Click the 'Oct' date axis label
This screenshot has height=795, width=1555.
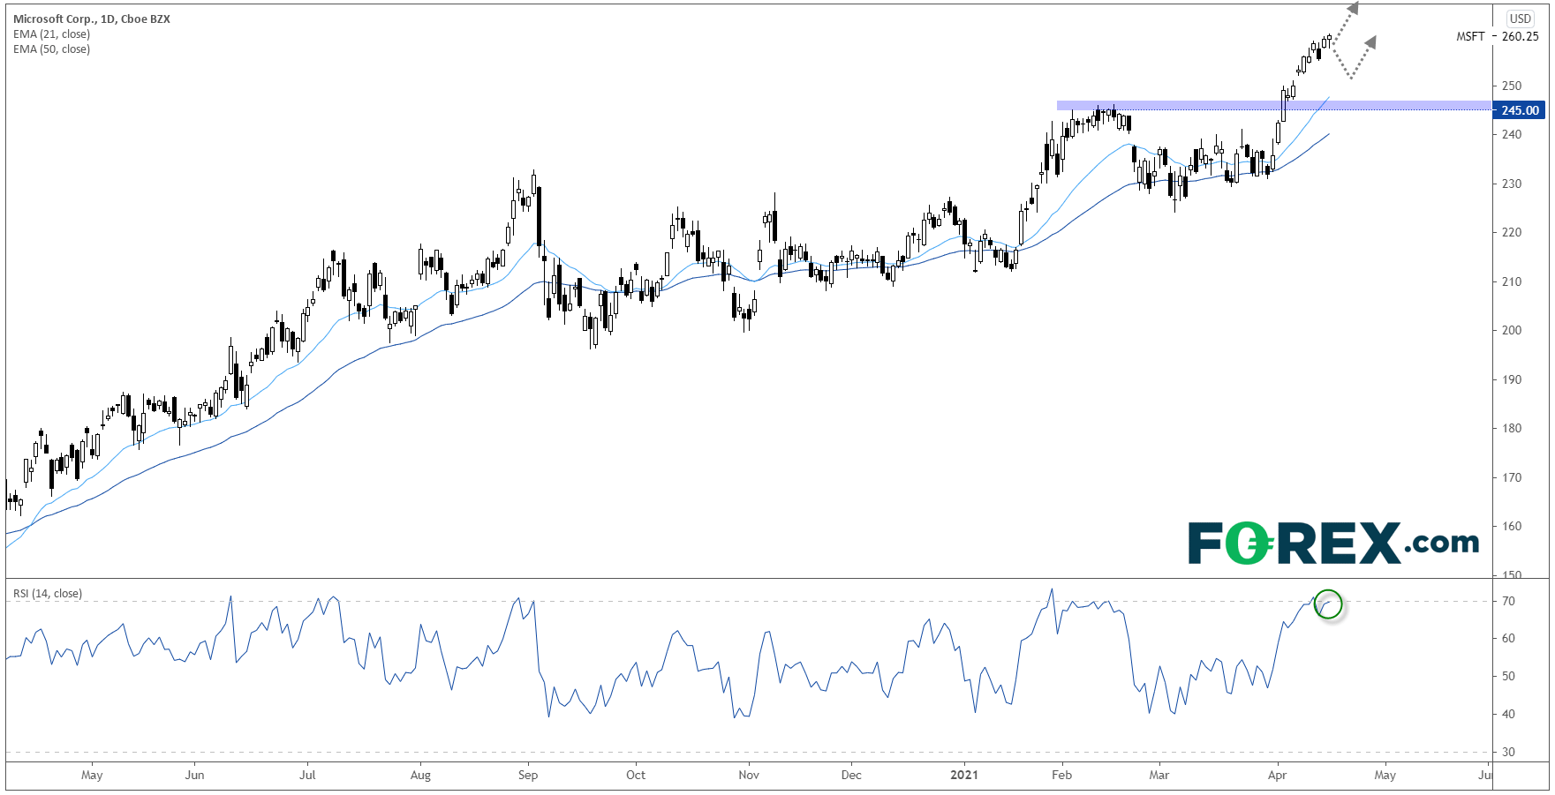(636, 775)
